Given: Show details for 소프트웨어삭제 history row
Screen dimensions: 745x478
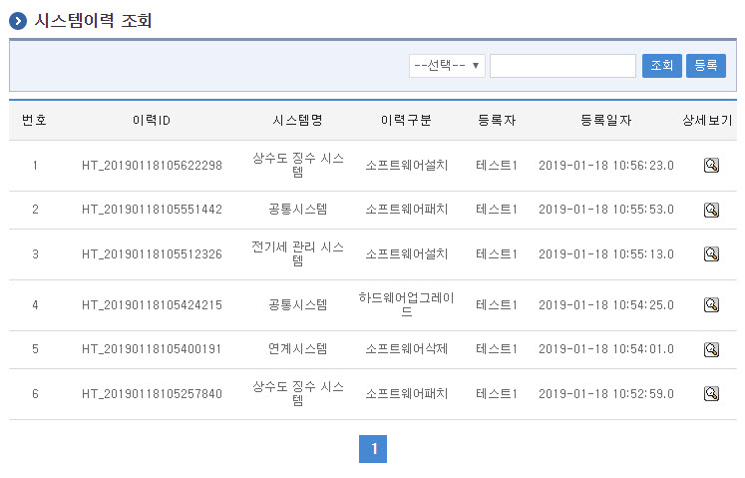Looking at the screenshot, I should (x=711, y=349).
